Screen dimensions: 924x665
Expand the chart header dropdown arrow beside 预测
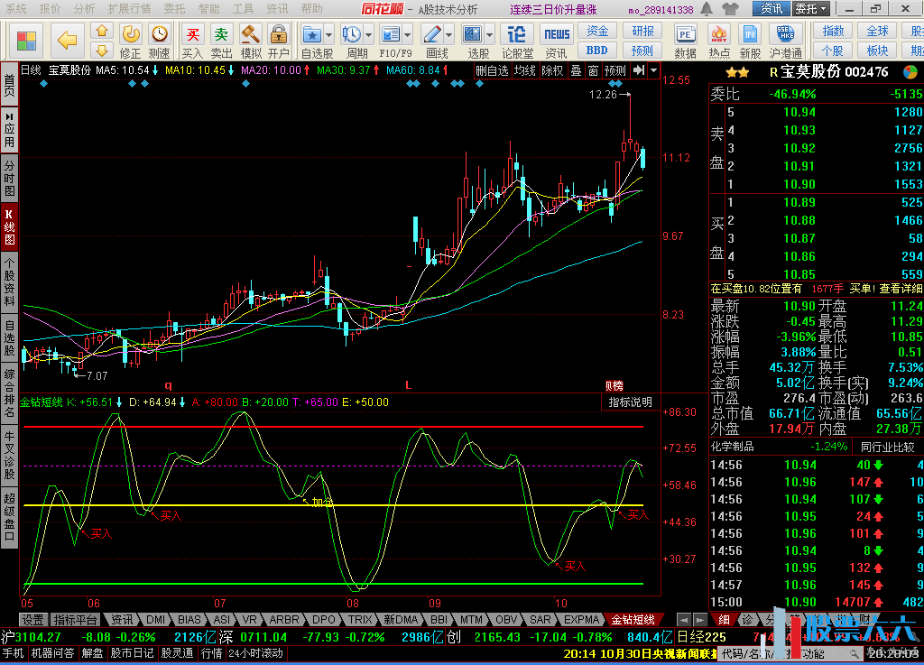pyautogui.click(x=653, y=70)
